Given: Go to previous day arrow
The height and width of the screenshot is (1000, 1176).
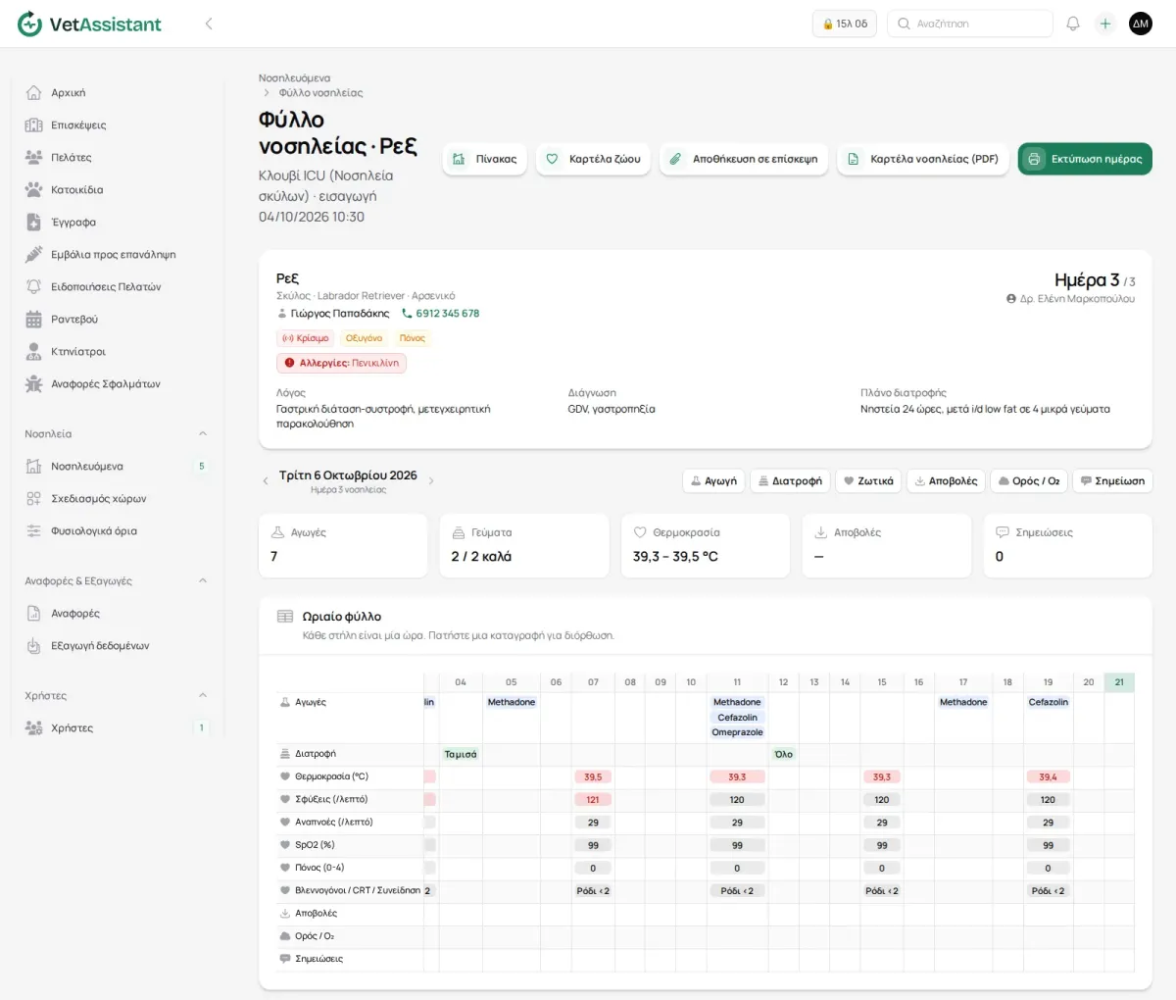Looking at the screenshot, I should (x=266, y=481).
